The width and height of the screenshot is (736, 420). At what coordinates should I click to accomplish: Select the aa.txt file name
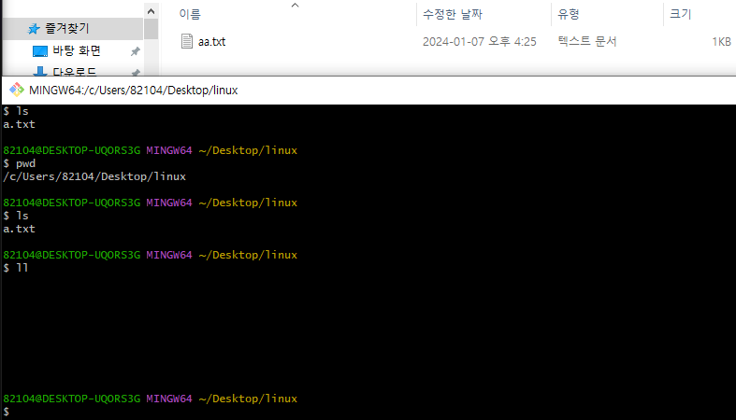[211, 42]
